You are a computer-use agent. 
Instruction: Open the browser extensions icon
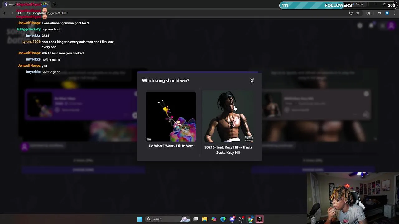(x=368, y=13)
